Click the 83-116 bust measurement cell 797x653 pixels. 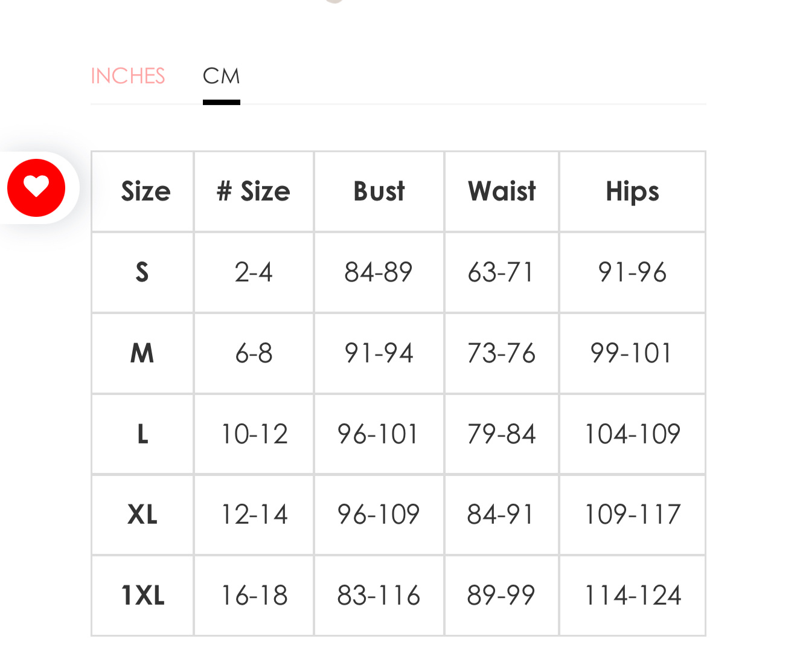tap(379, 595)
